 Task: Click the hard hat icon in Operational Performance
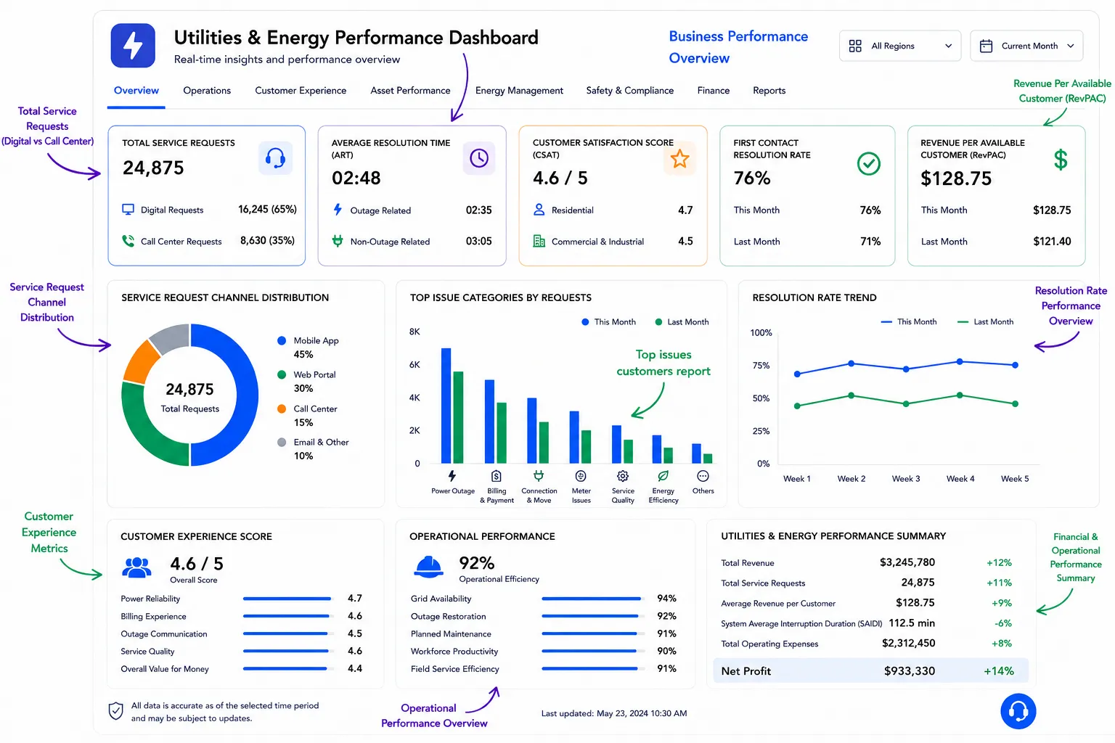pos(428,567)
